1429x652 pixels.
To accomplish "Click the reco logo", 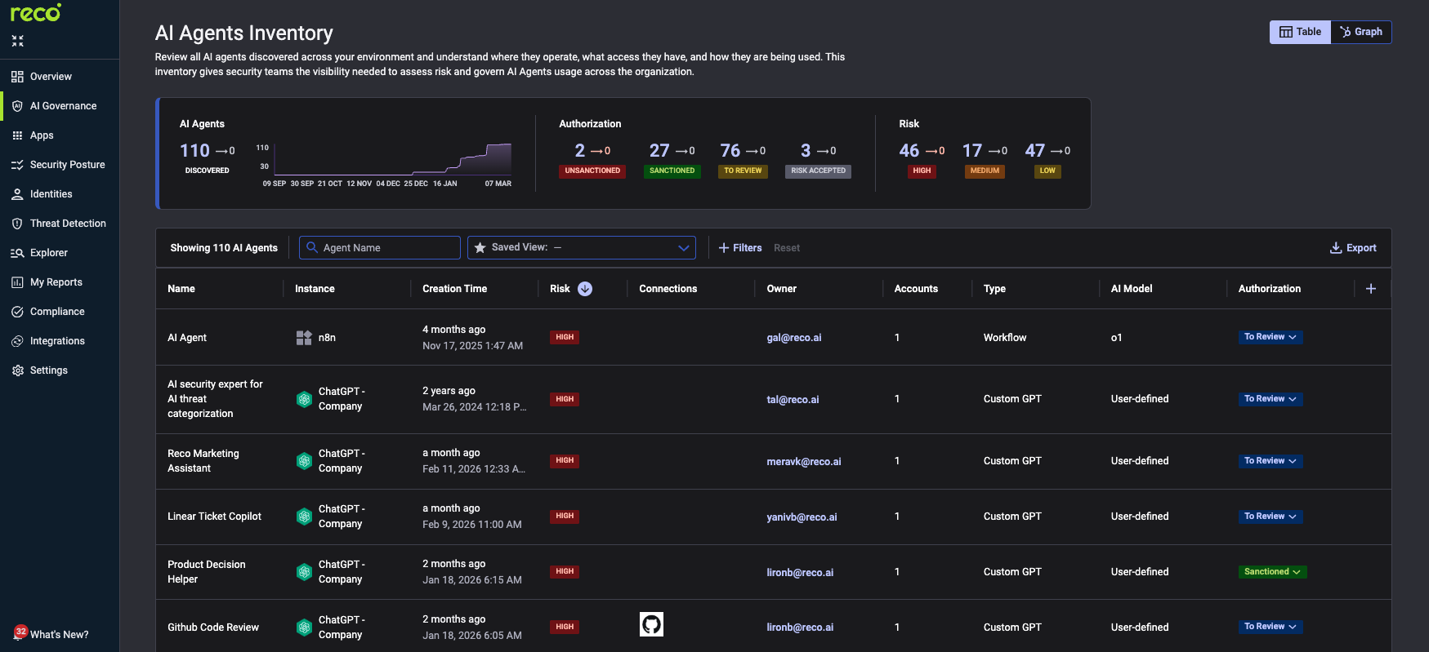I will (35, 13).
